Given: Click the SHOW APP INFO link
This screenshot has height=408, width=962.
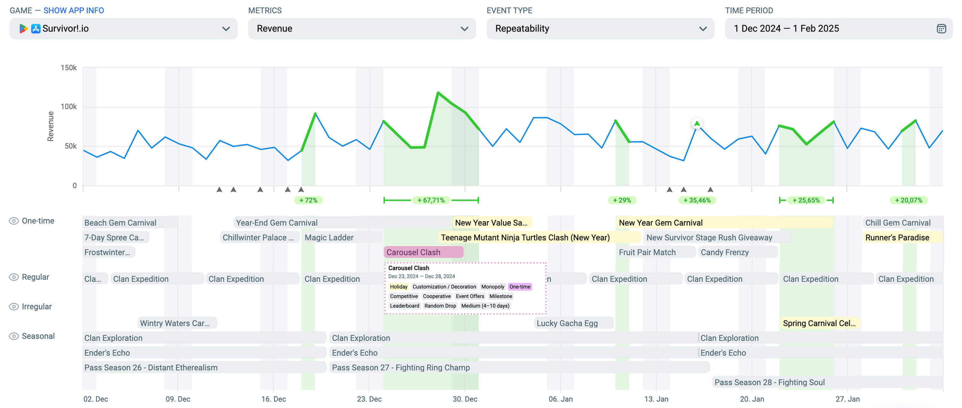Looking at the screenshot, I should click(73, 11).
